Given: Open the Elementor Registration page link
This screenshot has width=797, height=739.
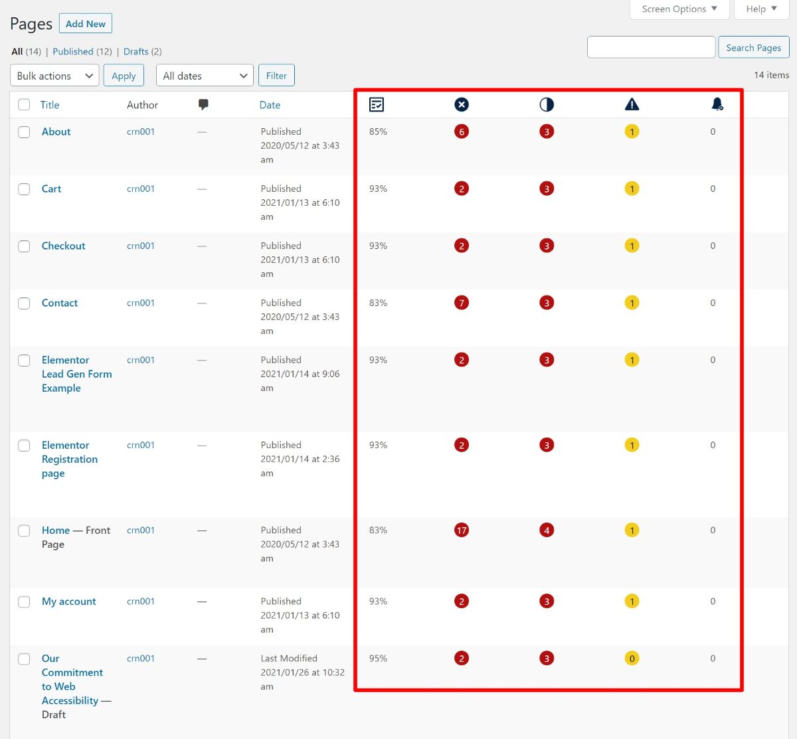Looking at the screenshot, I should point(69,459).
